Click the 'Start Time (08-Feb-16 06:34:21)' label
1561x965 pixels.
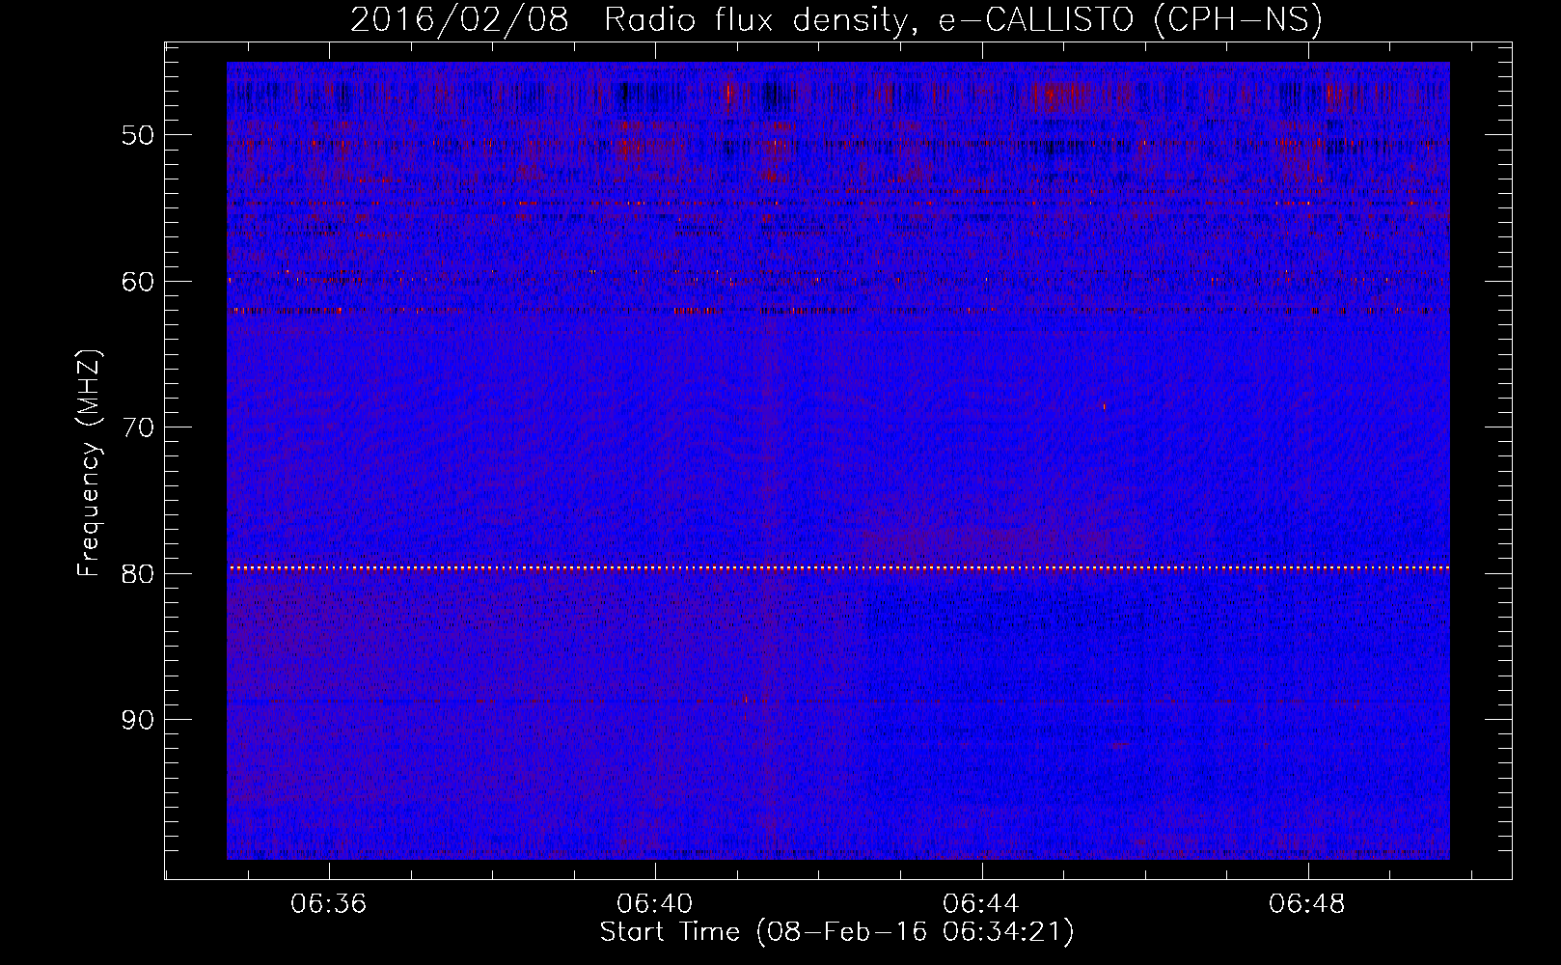tap(836, 932)
